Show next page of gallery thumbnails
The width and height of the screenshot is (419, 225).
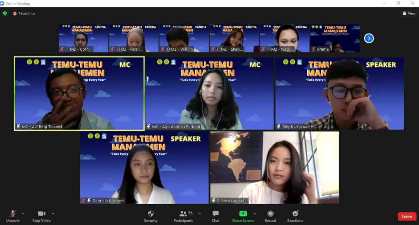[x=369, y=38]
